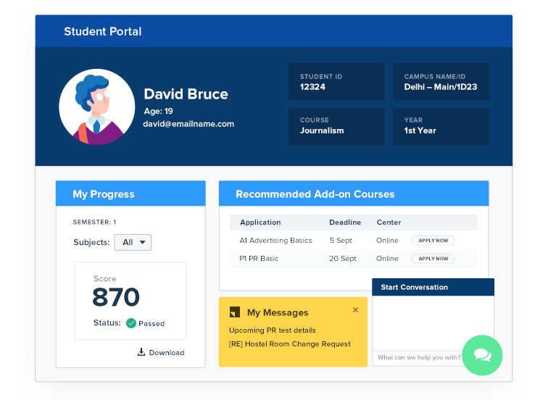
Task: Select the Start Conversation header
Action: tap(433, 287)
